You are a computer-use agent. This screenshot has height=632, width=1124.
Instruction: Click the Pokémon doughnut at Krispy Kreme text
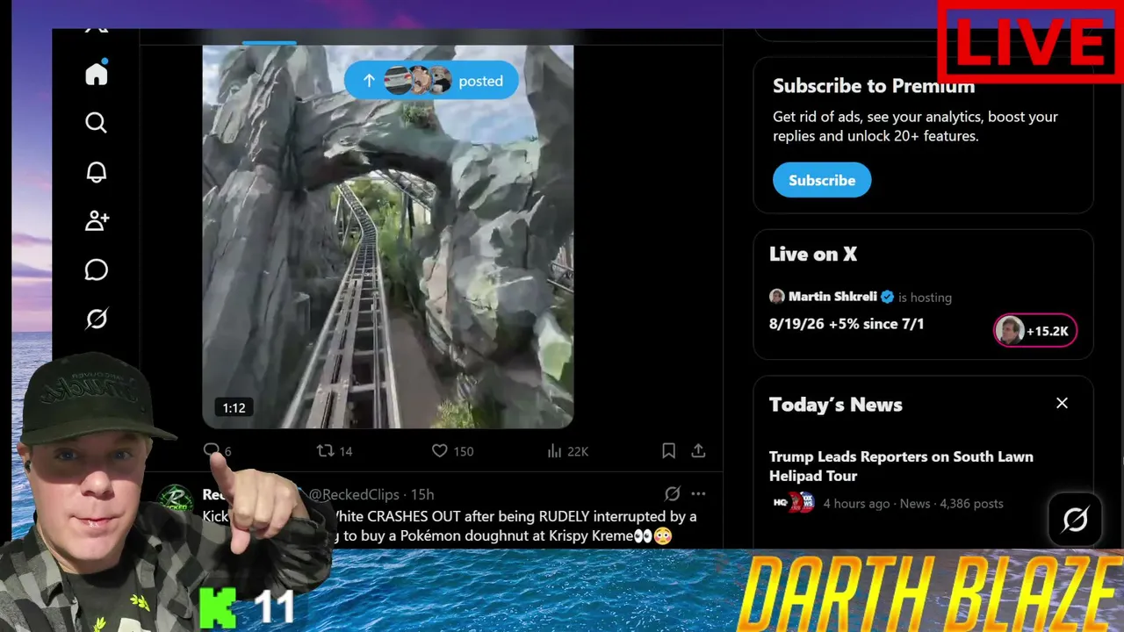click(x=515, y=536)
